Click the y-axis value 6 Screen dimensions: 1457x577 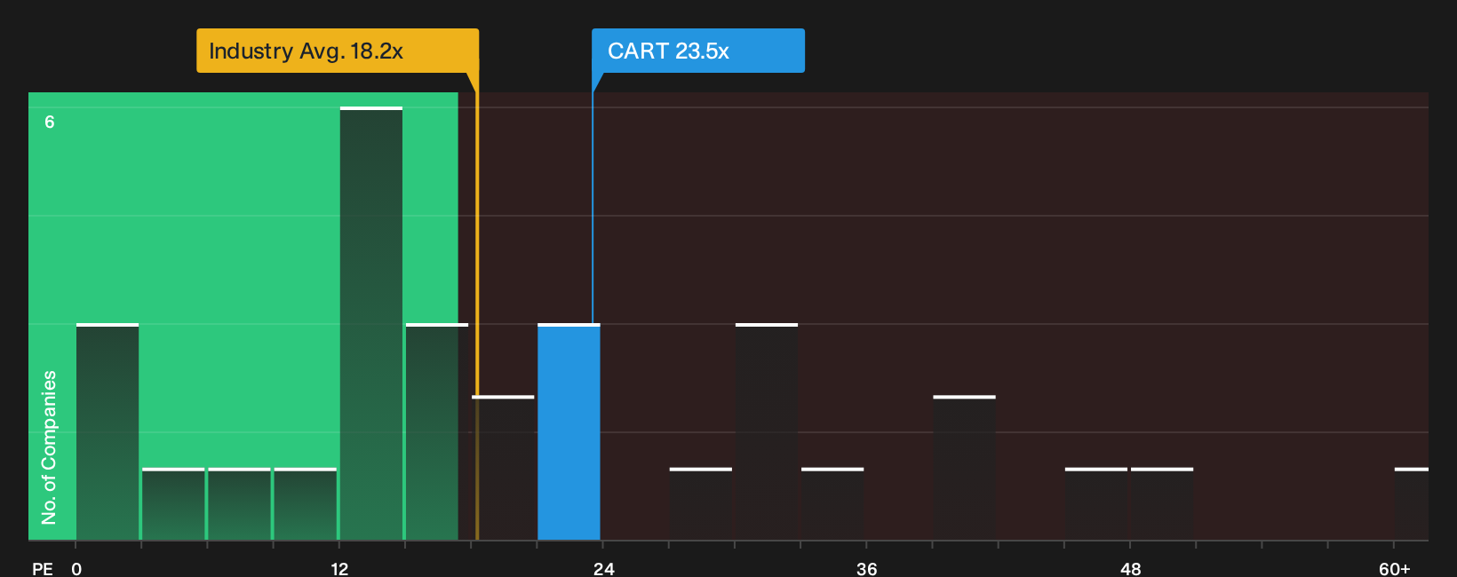coord(50,122)
